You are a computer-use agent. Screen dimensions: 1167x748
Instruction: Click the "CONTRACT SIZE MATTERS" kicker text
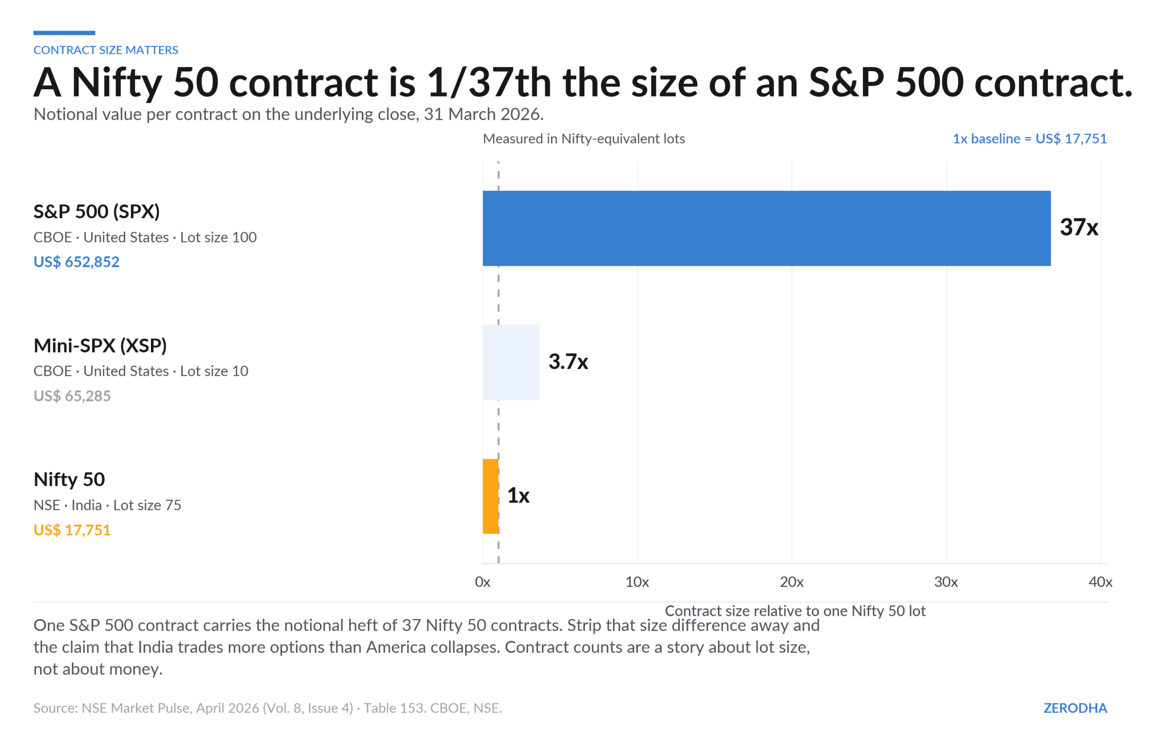tap(105, 50)
